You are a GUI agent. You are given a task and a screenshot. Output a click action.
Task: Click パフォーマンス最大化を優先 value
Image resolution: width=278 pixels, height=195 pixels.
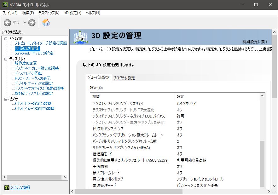tap(197, 186)
